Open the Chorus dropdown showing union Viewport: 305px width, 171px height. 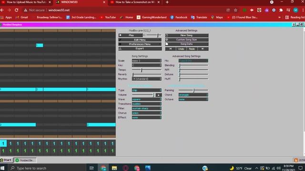147,113
